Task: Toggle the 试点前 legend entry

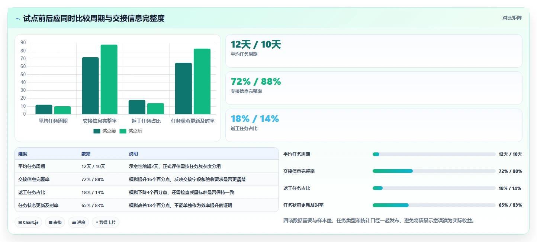Action: click(105, 131)
